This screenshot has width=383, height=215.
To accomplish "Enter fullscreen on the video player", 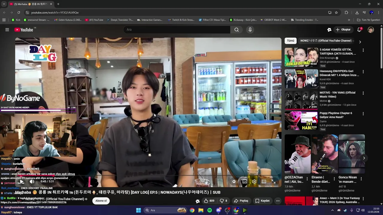I will pos(273,182).
